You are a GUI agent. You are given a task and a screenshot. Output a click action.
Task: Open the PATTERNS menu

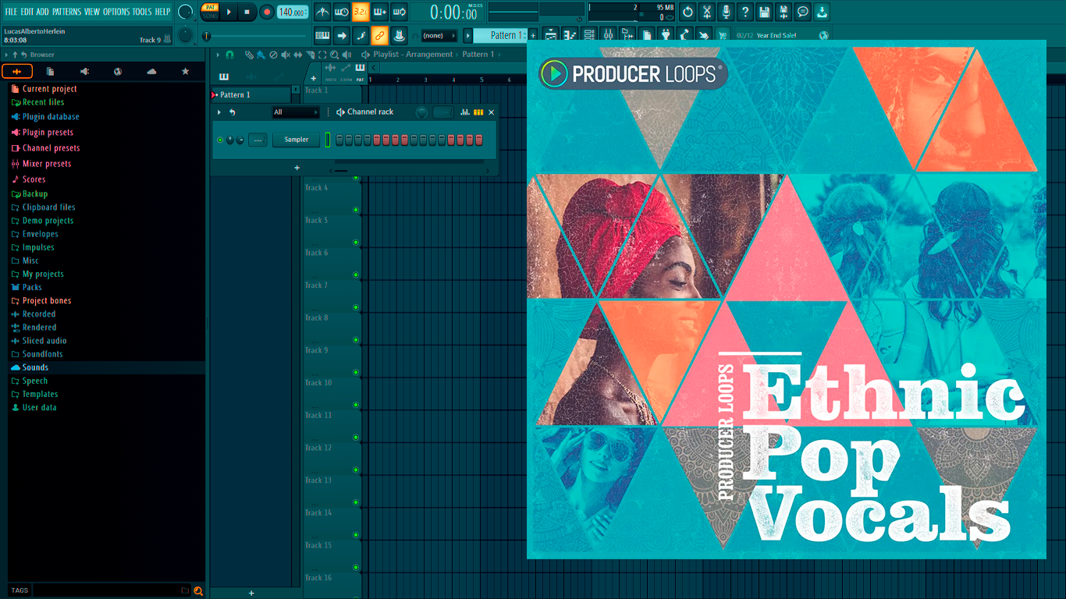click(66, 12)
